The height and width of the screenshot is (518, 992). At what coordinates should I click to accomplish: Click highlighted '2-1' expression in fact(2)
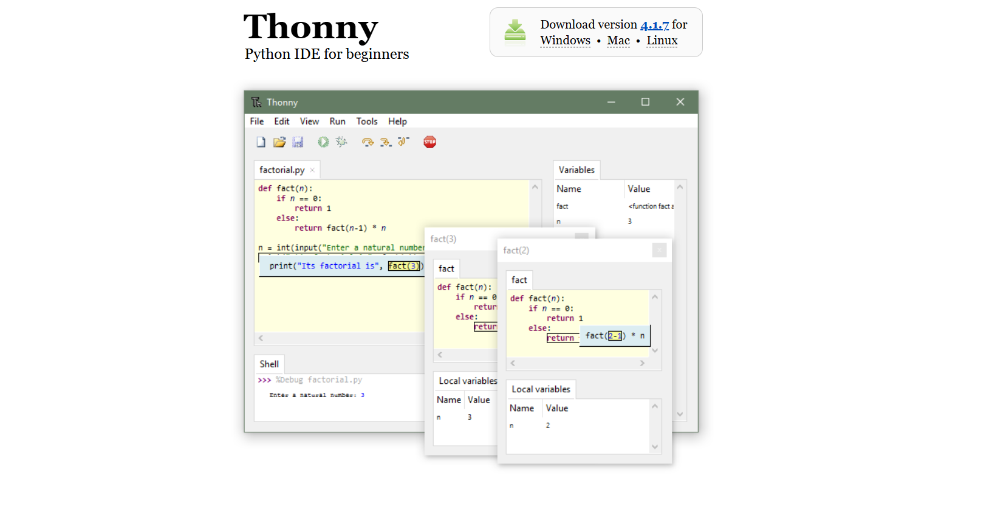615,336
